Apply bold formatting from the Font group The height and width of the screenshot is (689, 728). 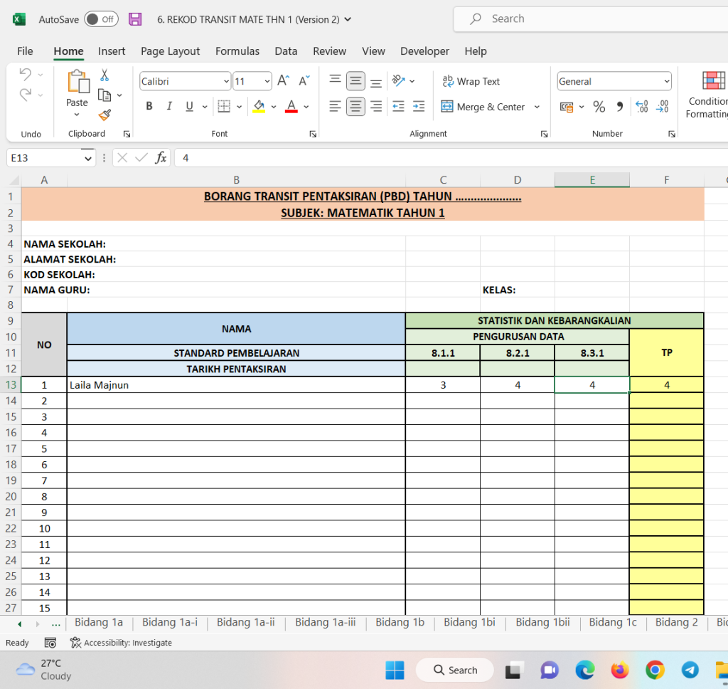149,105
